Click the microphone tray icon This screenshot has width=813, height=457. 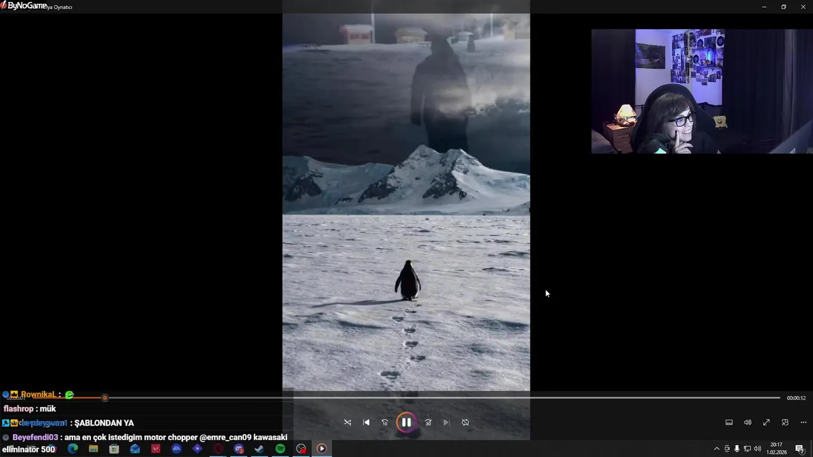tap(737, 449)
